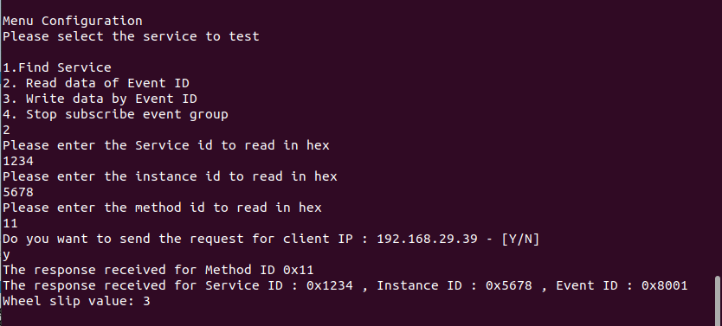Click the 'Service ID : 0x1234' response text

[279, 285]
